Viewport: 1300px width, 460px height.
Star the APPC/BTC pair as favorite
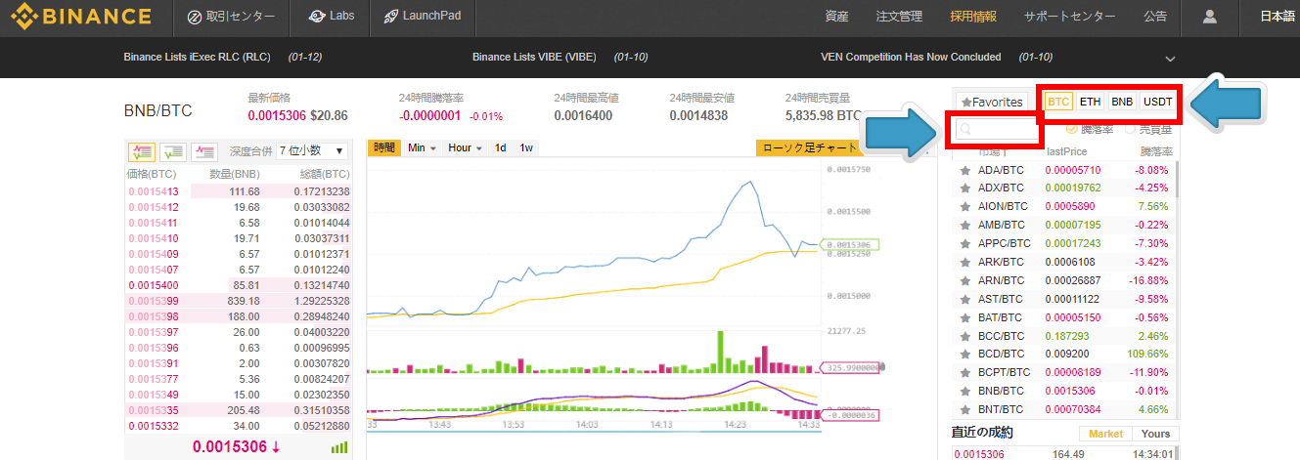coord(964,243)
